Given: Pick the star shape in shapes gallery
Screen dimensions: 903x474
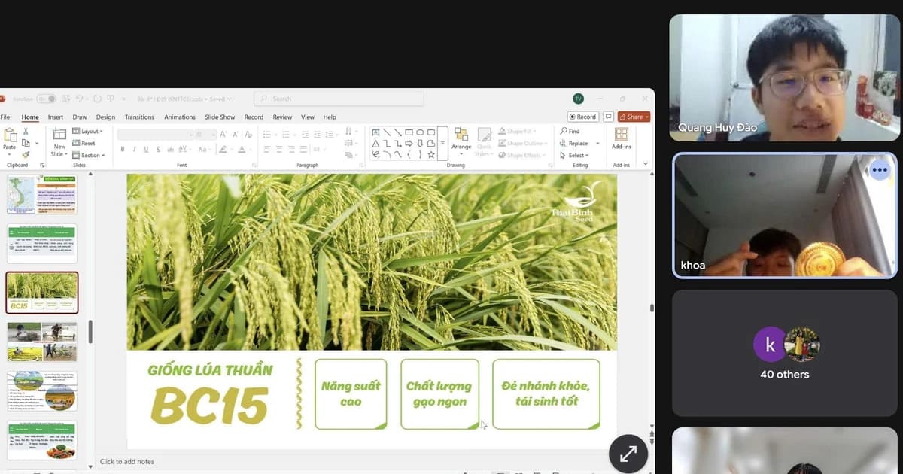Looking at the screenshot, I should [431, 154].
